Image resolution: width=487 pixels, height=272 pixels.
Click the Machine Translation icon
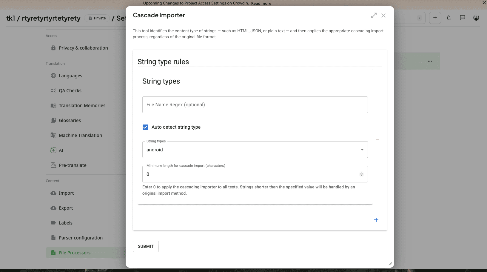click(x=53, y=135)
